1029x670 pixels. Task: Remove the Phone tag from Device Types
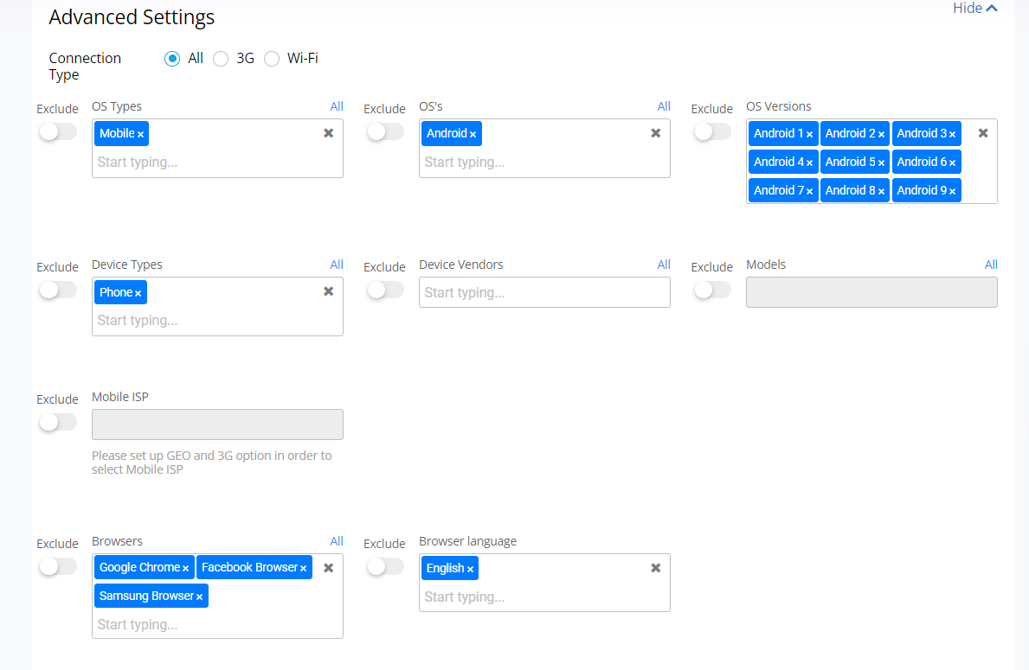click(x=138, y=294)
